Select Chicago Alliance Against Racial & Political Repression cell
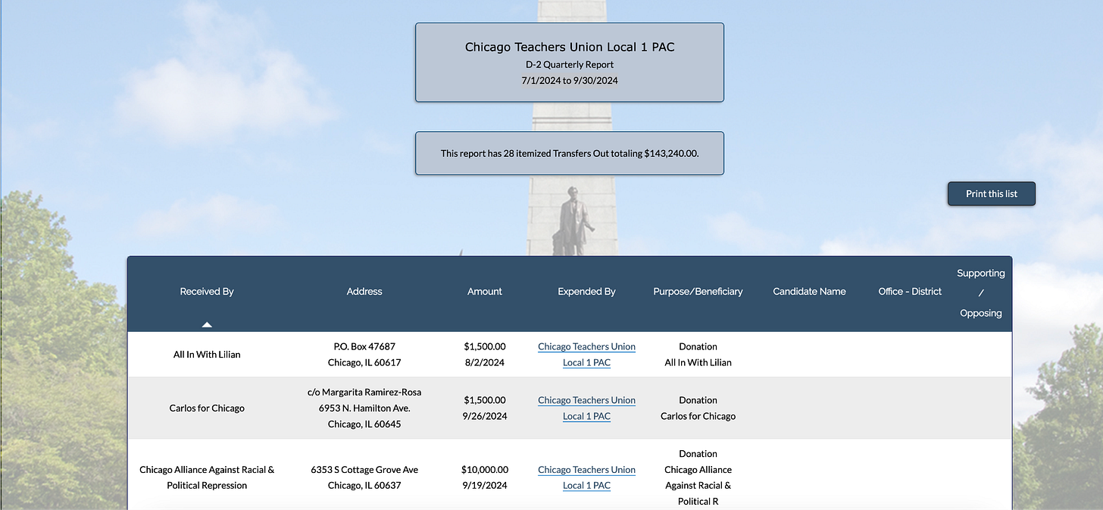This screenshot has height=510, width=1103. (x=207, y=477)
